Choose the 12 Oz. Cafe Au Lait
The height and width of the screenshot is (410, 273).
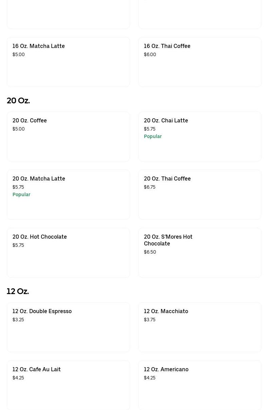[68, 385]
